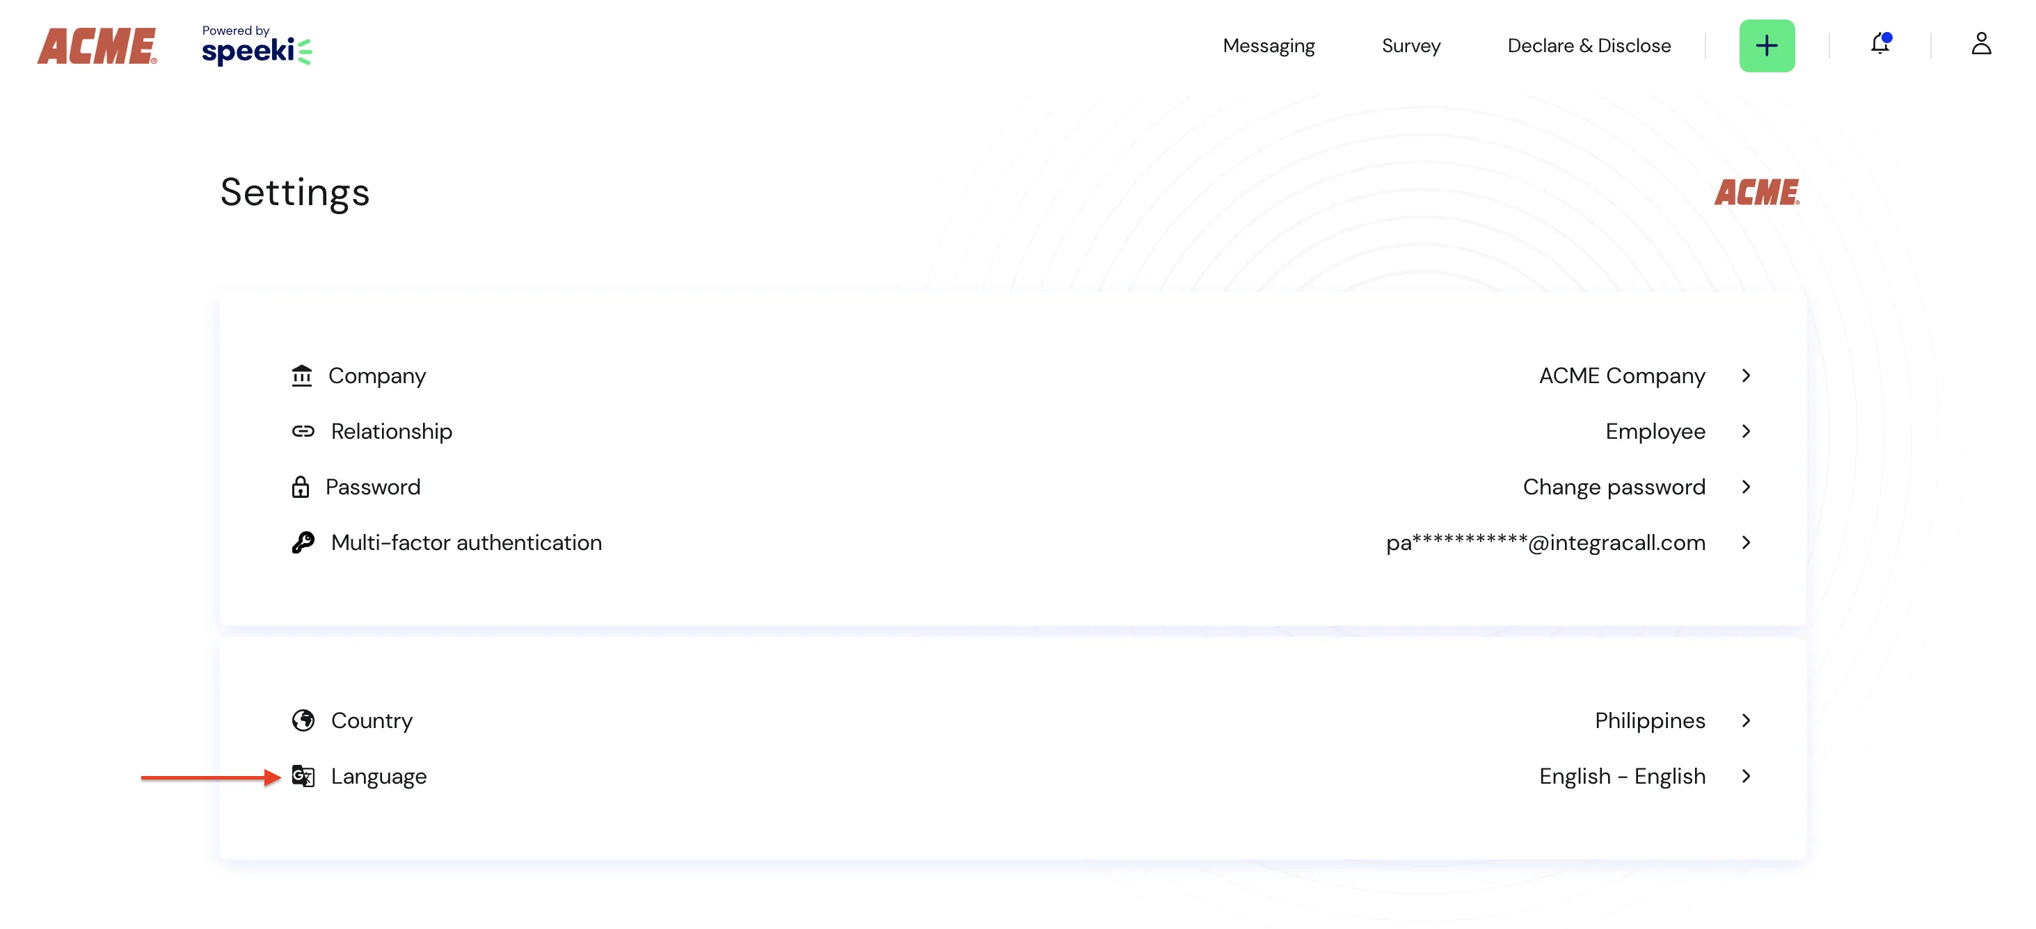Click the Settings page heading
Image resolution: width=2036 pixels, height=929 pixels.
[294, 193]
